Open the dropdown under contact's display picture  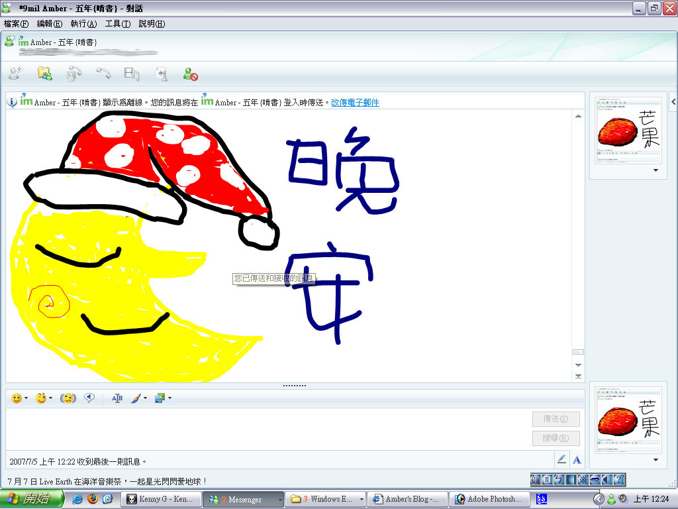(656, 170)
